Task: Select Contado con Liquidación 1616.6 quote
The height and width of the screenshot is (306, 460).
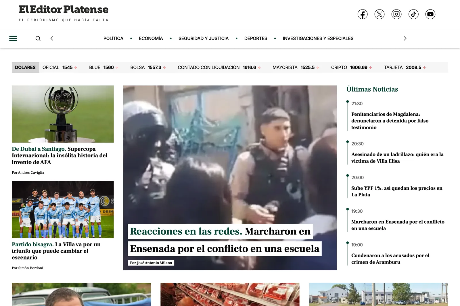Action: coord(219,67)
